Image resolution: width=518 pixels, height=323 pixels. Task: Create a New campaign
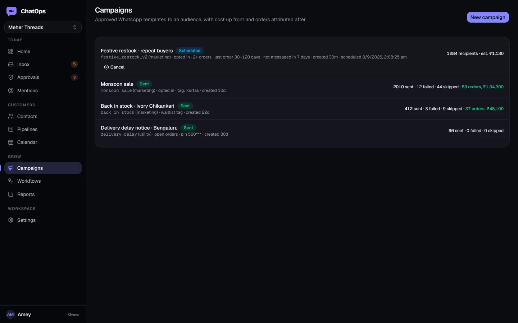488,17
